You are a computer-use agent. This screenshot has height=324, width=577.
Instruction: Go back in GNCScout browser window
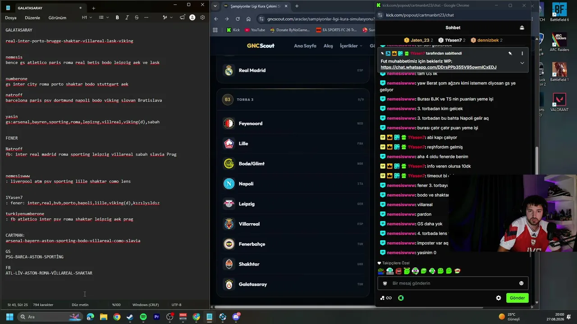216,19
